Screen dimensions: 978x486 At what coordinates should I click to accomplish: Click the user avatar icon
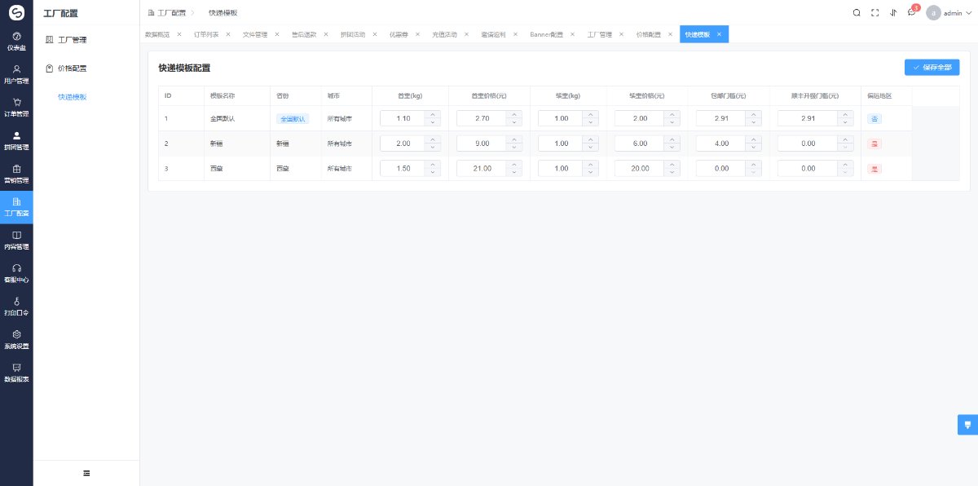933,12
